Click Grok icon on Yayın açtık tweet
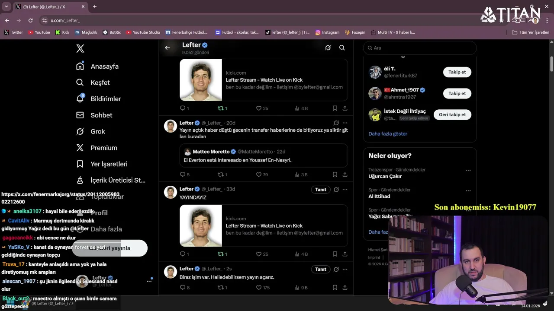The height and width of the screenshot is (311, 554). tap(336, 123)
